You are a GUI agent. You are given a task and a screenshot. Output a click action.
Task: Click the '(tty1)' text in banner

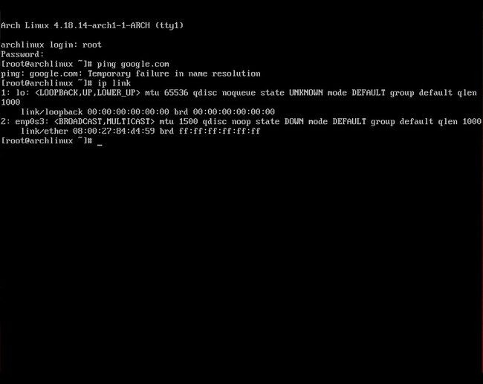coord(169,25)
